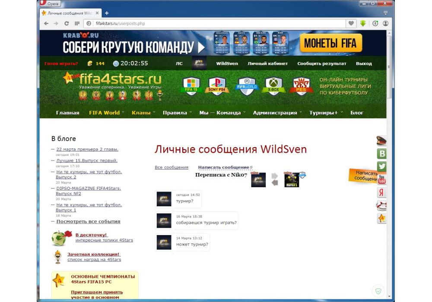432x302 pixels.
Task: Click the Написать сообщение link
Action: [223, 167]
